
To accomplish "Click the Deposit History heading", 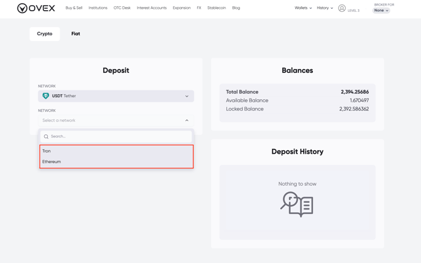I will [297, 152].
